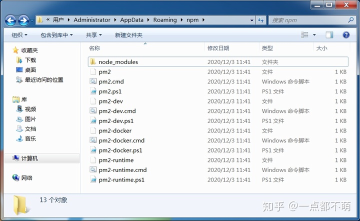Open Pictures library (图片)
The image size is (360, 221).
[x=26, y=119]
